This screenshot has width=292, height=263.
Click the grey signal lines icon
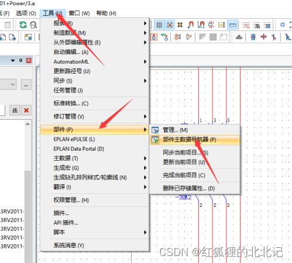256,25
